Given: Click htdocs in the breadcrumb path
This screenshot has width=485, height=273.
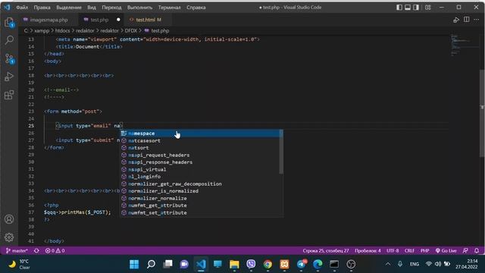Looking at the screenshot, I should pyautogui.click(x=62, y=30).
